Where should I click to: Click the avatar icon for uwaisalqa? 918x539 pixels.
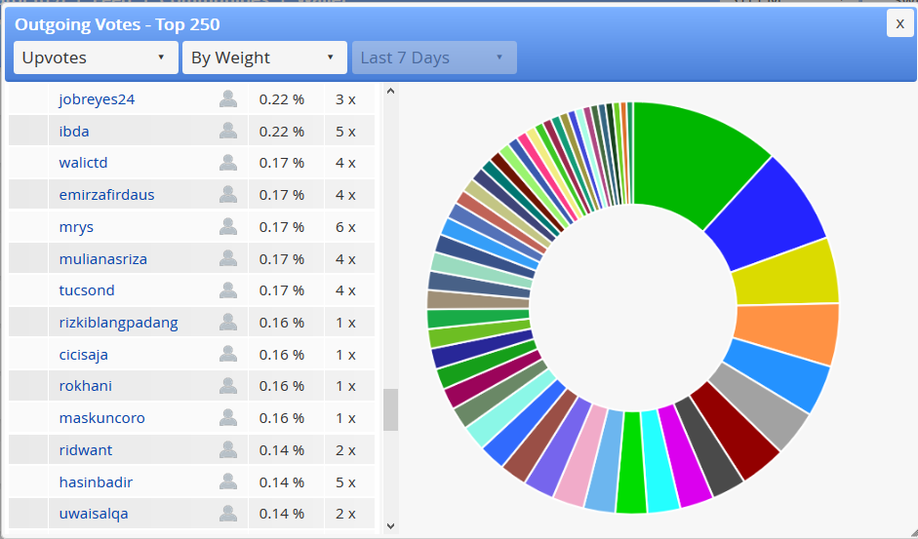(228, 514)
